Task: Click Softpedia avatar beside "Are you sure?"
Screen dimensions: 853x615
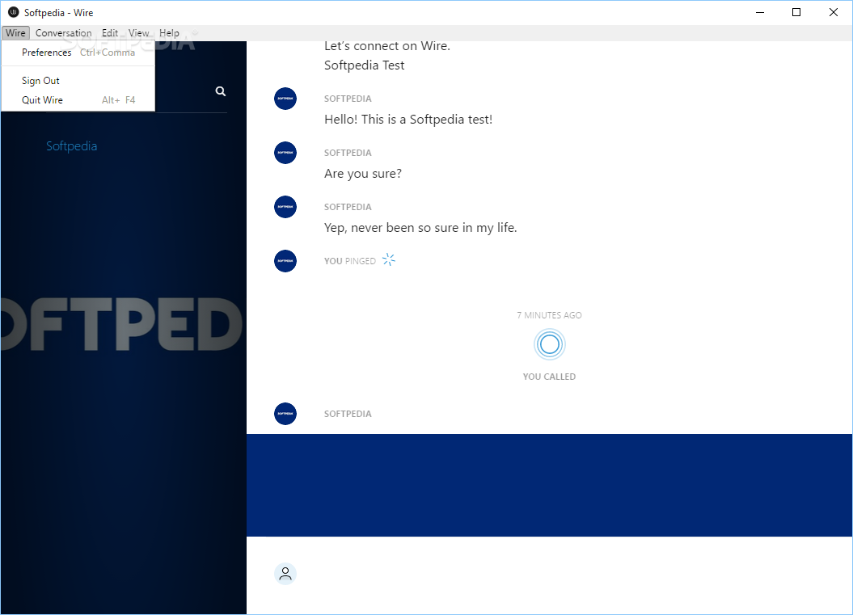Action: tap(285, 153)
